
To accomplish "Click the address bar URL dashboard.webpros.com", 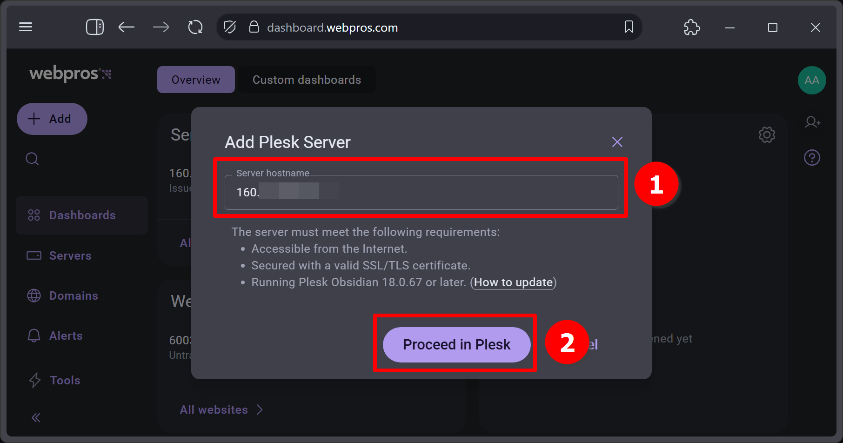I will point(332,27).
